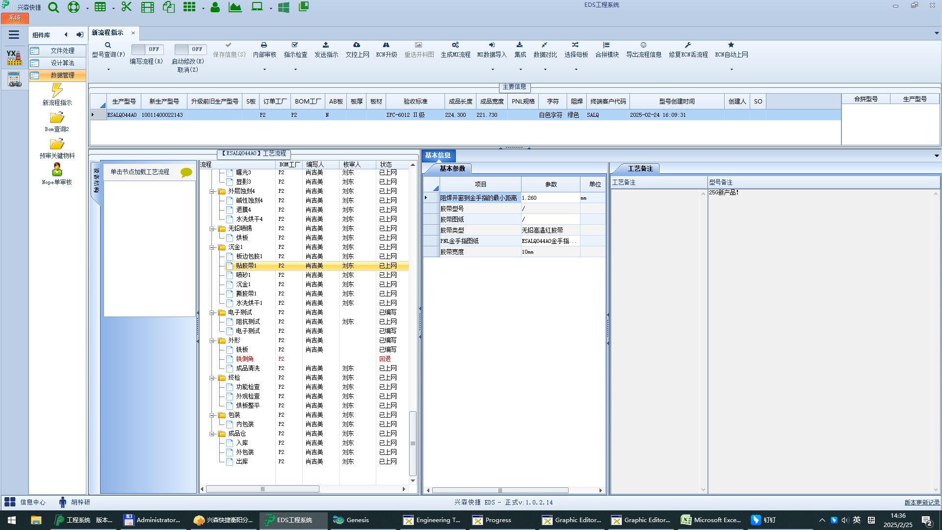This screenshot has height=530, width=942.
Task: Switch to the 基本参数 tab
Action: [x=451, y=168]
